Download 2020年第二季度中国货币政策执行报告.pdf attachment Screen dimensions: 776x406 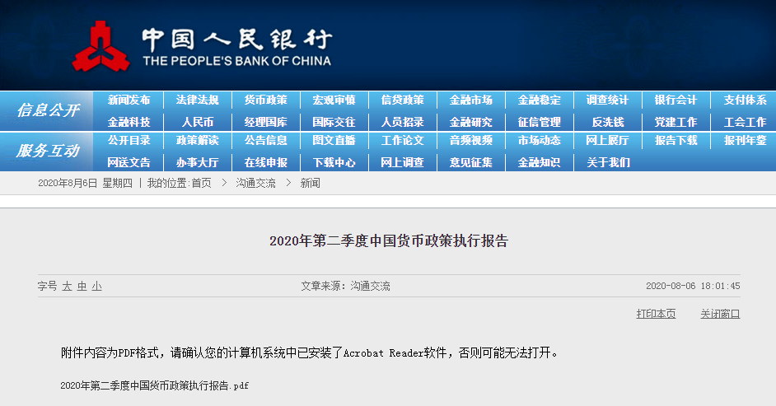tap(154, 385)
